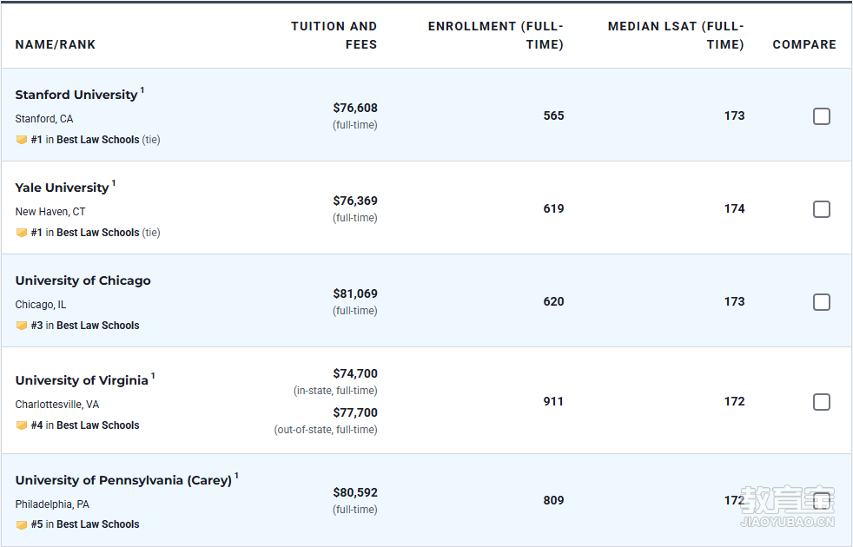This screenshot has width=853, height=547.
Task: Click the '(in-state, full-time)' tuition note
Action: coord(335,391)
